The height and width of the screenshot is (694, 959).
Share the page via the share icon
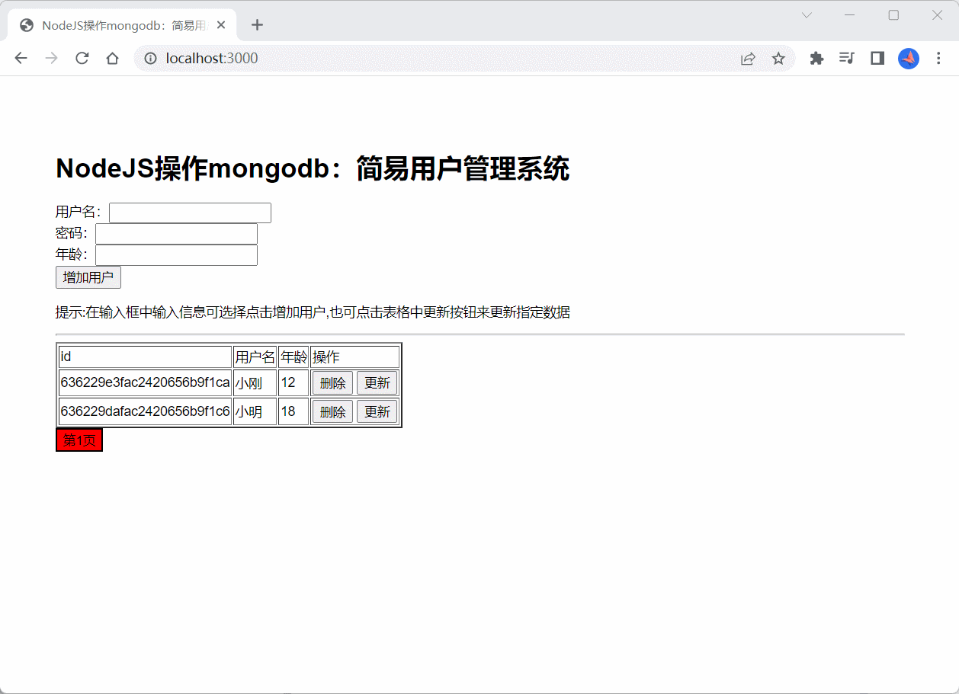748,58
